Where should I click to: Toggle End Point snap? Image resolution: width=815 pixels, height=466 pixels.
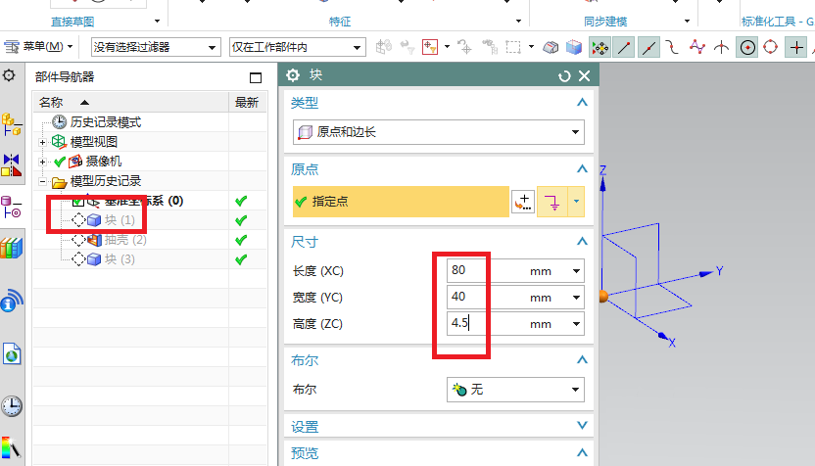coord(624,48)
